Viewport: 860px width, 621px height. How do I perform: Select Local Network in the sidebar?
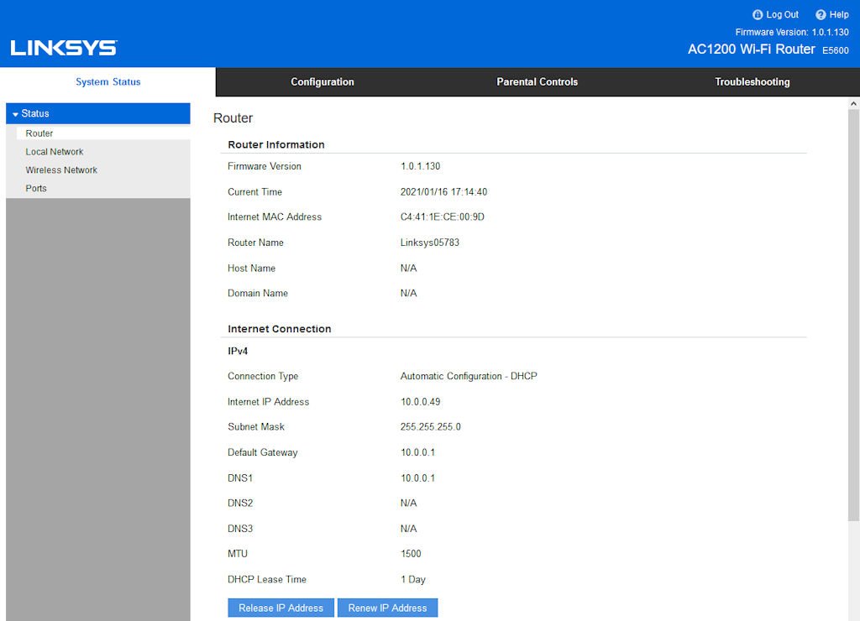(55, 152)
